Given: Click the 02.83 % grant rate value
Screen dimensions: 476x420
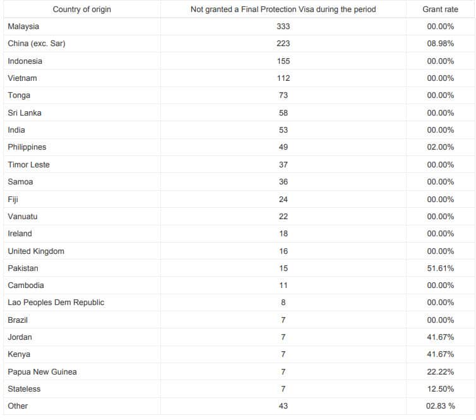Looking at the screenshot, I should pyautogui.click(x=441, y=406).
